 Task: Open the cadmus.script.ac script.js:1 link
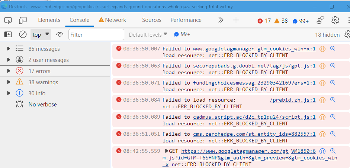[254, 117]
